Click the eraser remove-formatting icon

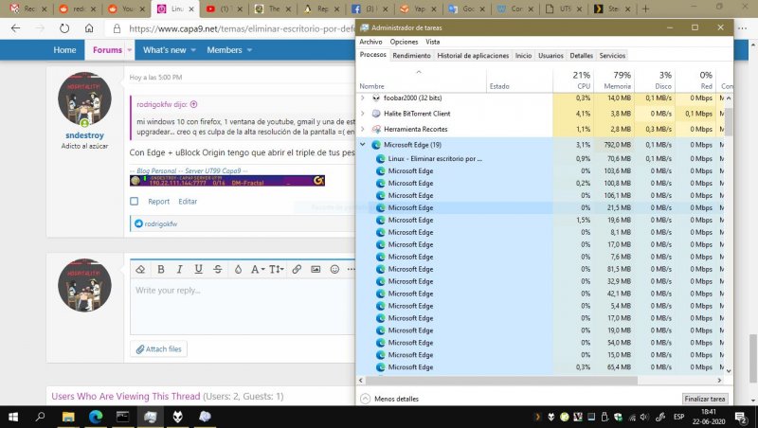pos(140,269)
